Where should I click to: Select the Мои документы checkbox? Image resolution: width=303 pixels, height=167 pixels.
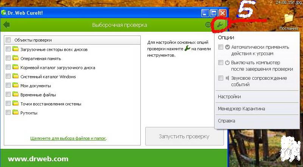pyautogui.click(x=8, y=85)
